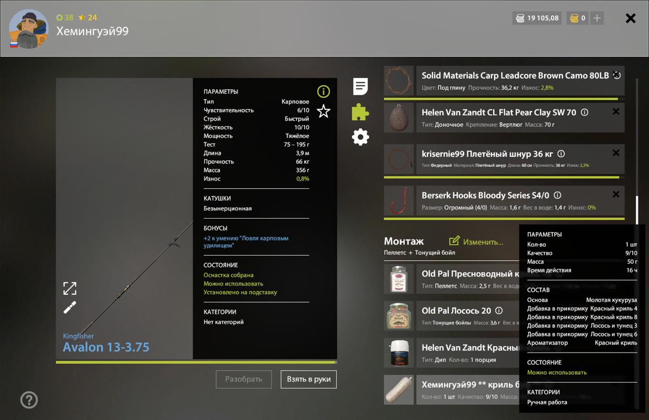Open the gear settings tab icon
This screenshot has width=649, height=420.
point(360,137)
